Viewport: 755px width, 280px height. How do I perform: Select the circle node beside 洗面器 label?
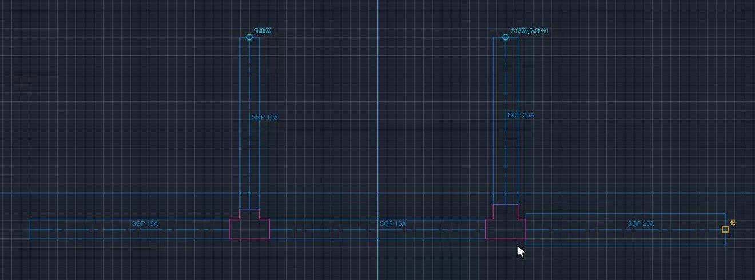[x=249, y=37]
